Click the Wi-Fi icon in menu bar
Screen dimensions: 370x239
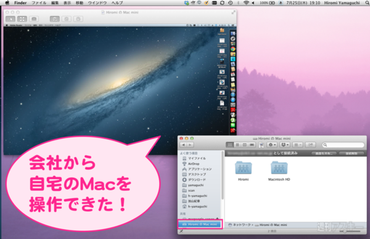246,3
